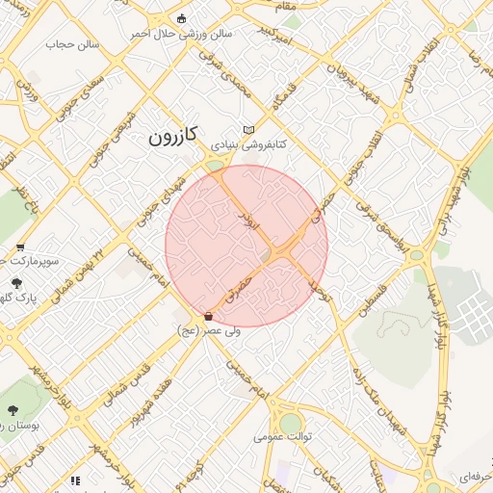Screen dimensions: 493x493
Task: Click the restaurant icon at bottom left
Action: click(x=76, y=480)
